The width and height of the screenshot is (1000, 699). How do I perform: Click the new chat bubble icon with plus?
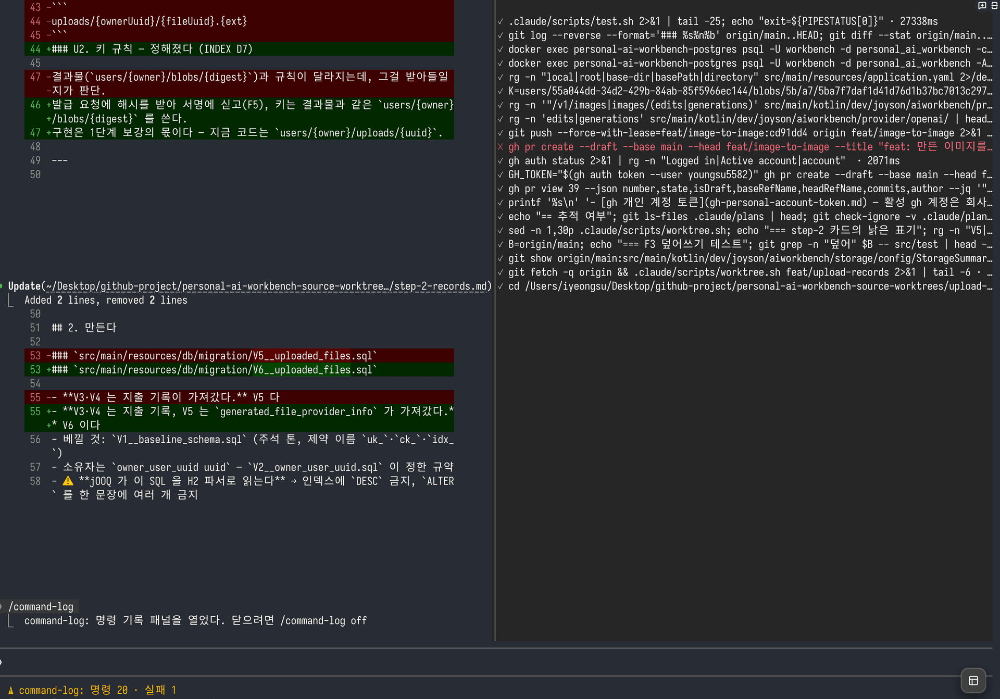click(982, 5)
